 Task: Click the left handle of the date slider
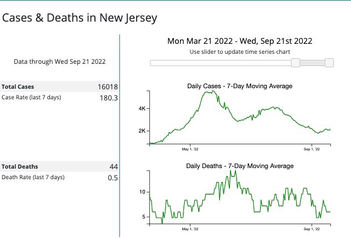[296, 63]
